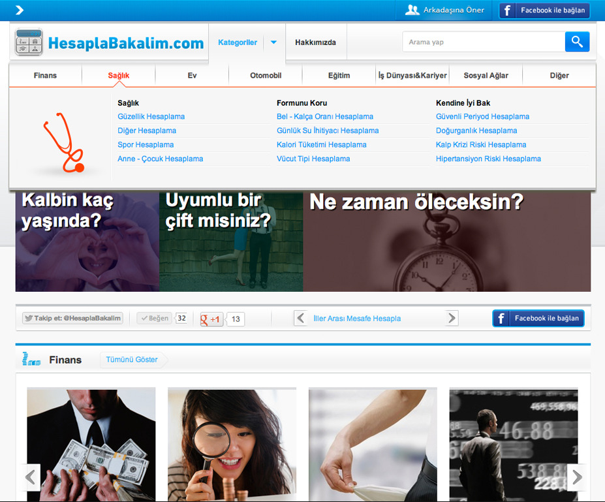
Task: Click the white arrow icon in top bar
Action: coord(20,10)
